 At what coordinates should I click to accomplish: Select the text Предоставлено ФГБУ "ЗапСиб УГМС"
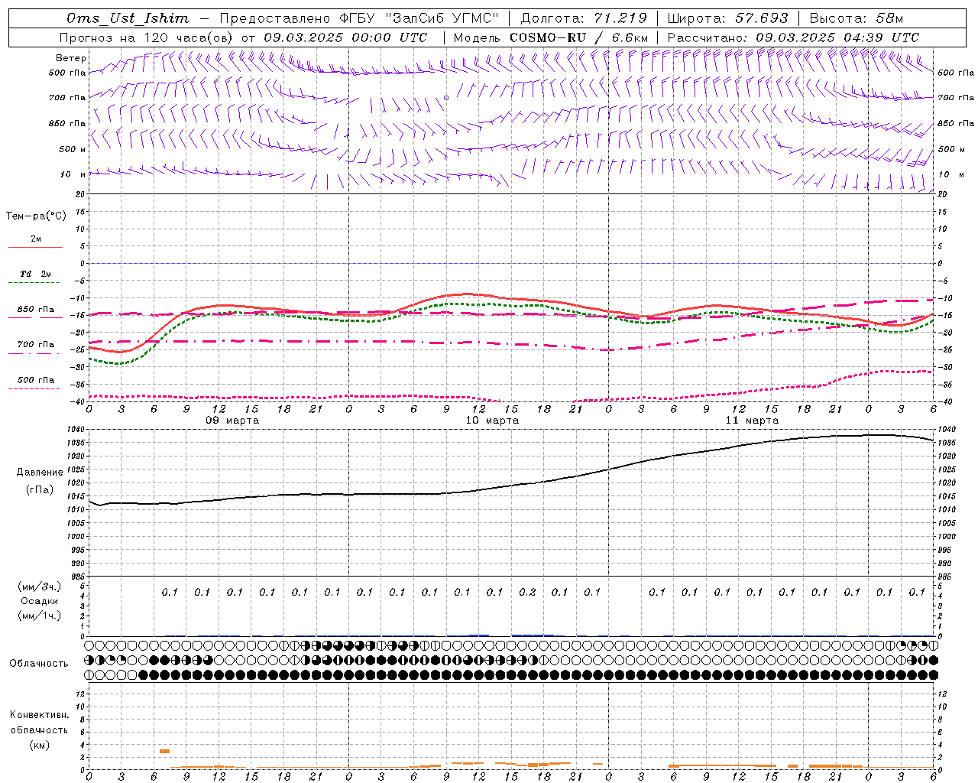[359, 18]
